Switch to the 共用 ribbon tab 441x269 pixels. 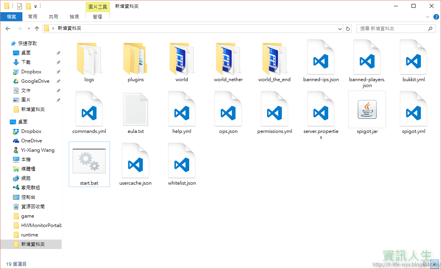[x=53, y=16]
